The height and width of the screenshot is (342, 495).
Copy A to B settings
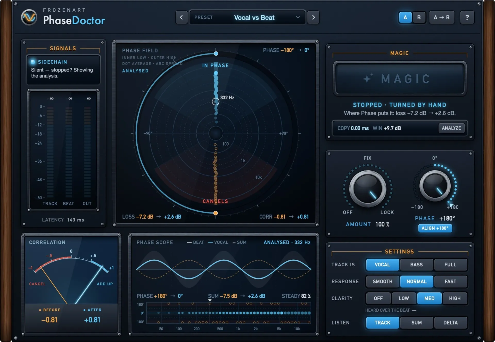pyautogui.click(x=442, y=18)
